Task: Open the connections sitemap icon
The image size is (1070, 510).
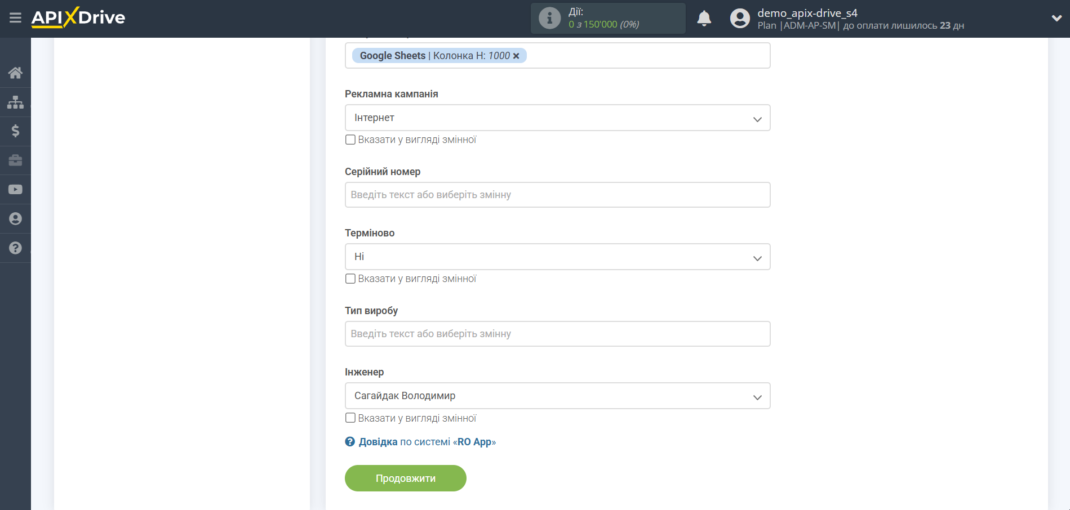Action: tap(15, 102)
